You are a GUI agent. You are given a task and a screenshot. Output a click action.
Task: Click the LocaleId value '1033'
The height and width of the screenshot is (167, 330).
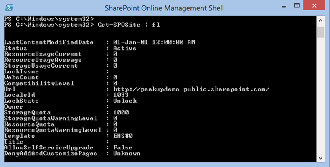121,95
